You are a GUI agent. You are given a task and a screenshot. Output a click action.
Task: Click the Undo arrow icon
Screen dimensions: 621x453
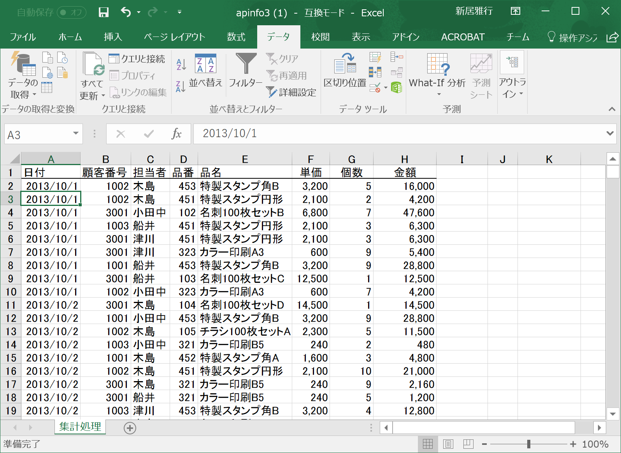[x=126, y=12]
